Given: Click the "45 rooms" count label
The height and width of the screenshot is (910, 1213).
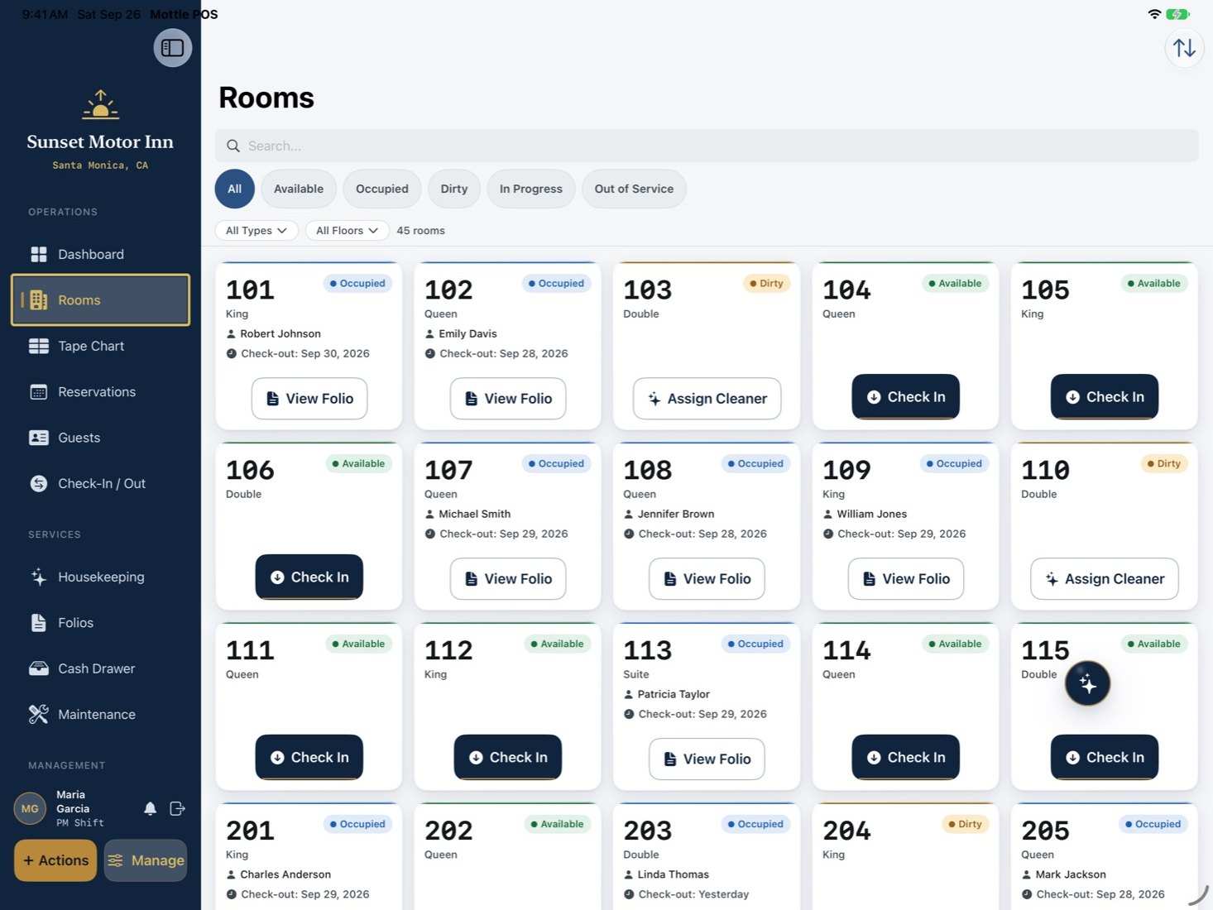Looking at the screenshot, I should coord(420,231).
